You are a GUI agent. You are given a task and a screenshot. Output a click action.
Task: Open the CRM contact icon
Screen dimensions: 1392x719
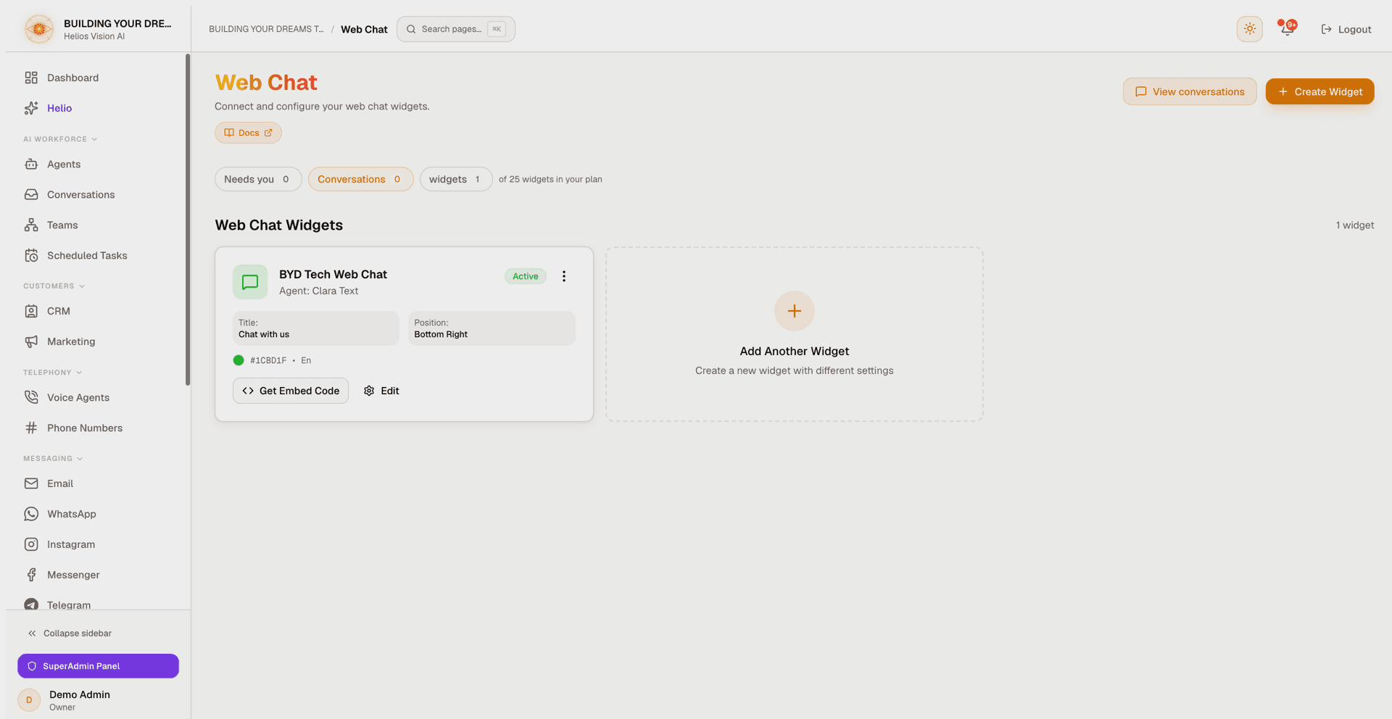click(x=31, y=312)
